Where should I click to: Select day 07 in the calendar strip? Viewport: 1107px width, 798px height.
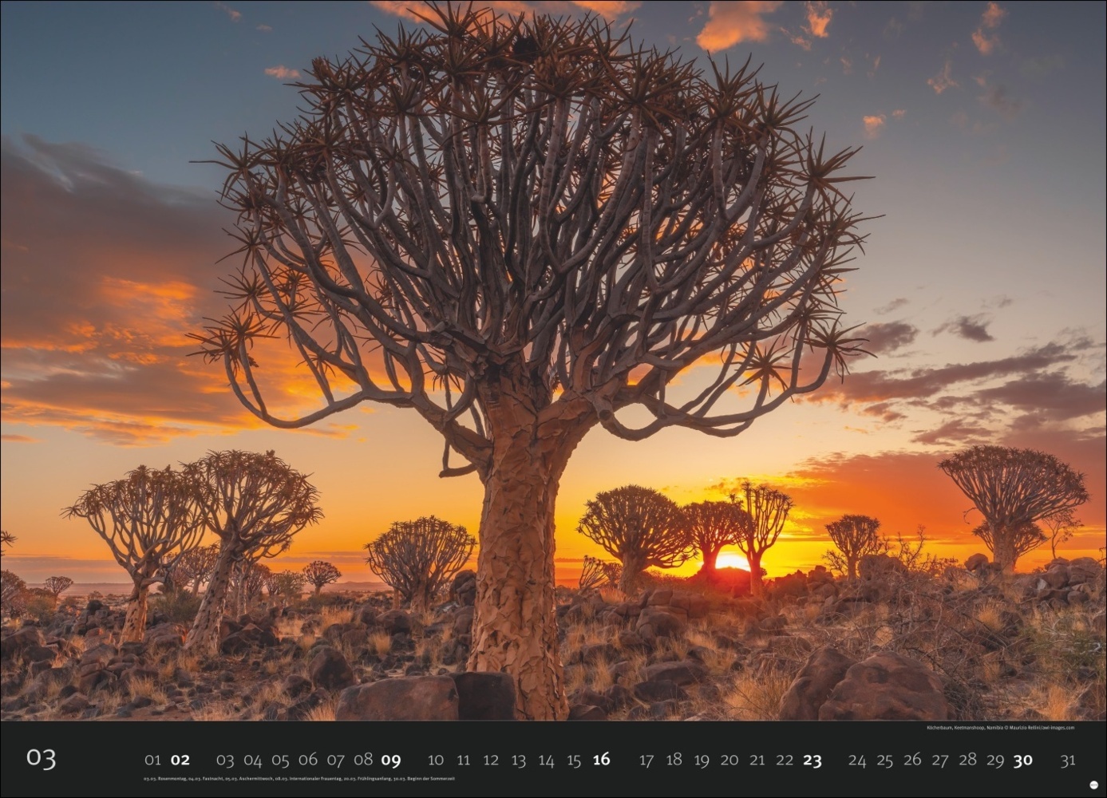tap(335, 760)
